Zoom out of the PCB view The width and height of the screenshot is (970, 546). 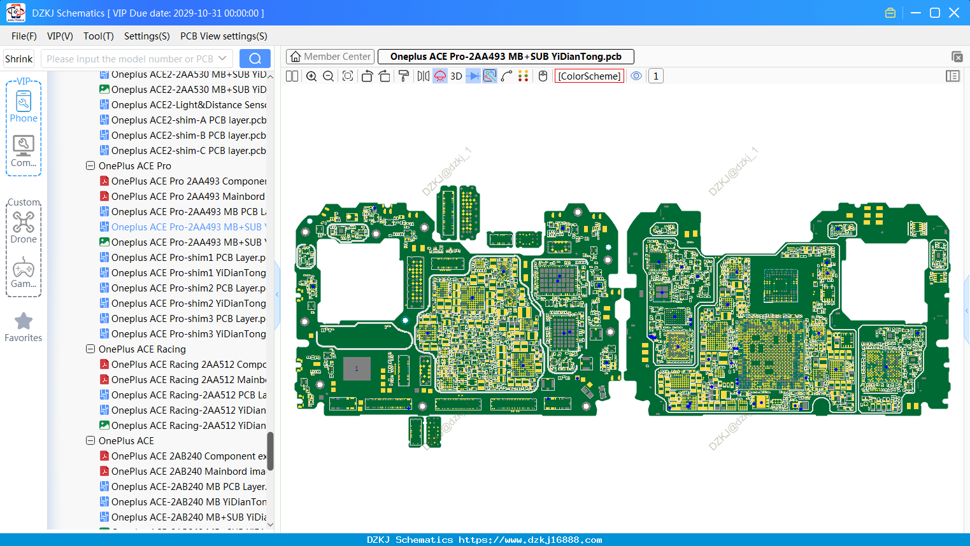329,76
